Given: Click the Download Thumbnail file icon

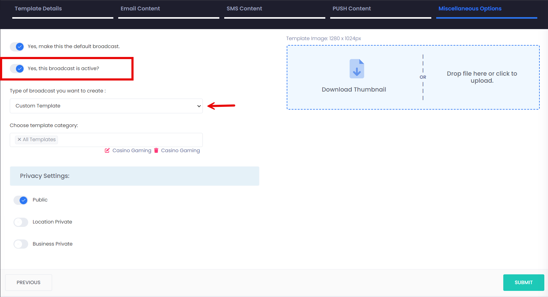Looking at the screenshot, I should click(357, 69).
